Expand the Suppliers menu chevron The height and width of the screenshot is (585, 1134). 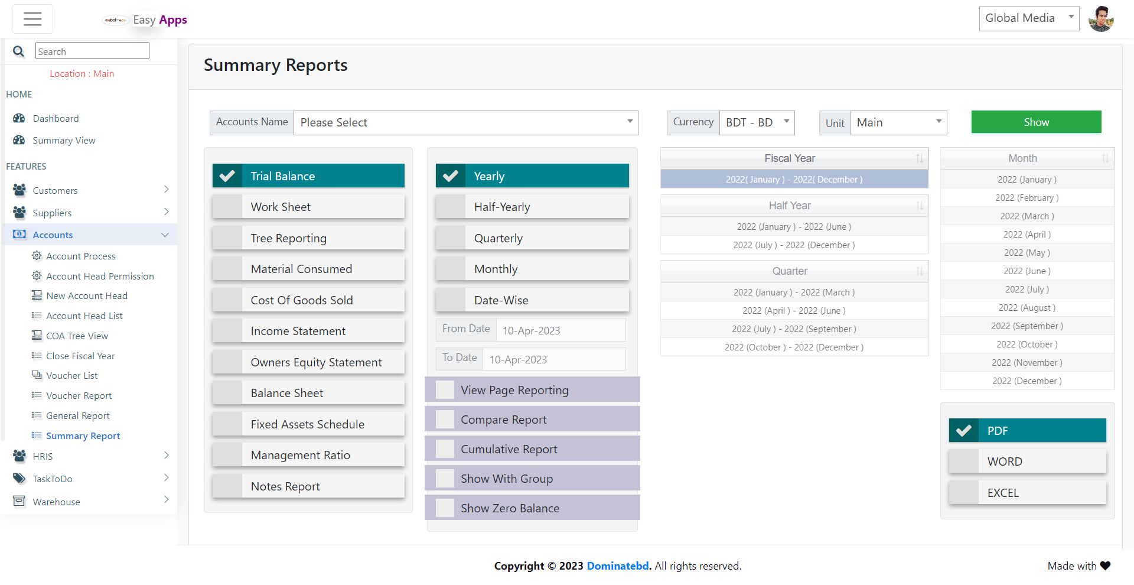(166, 212)
